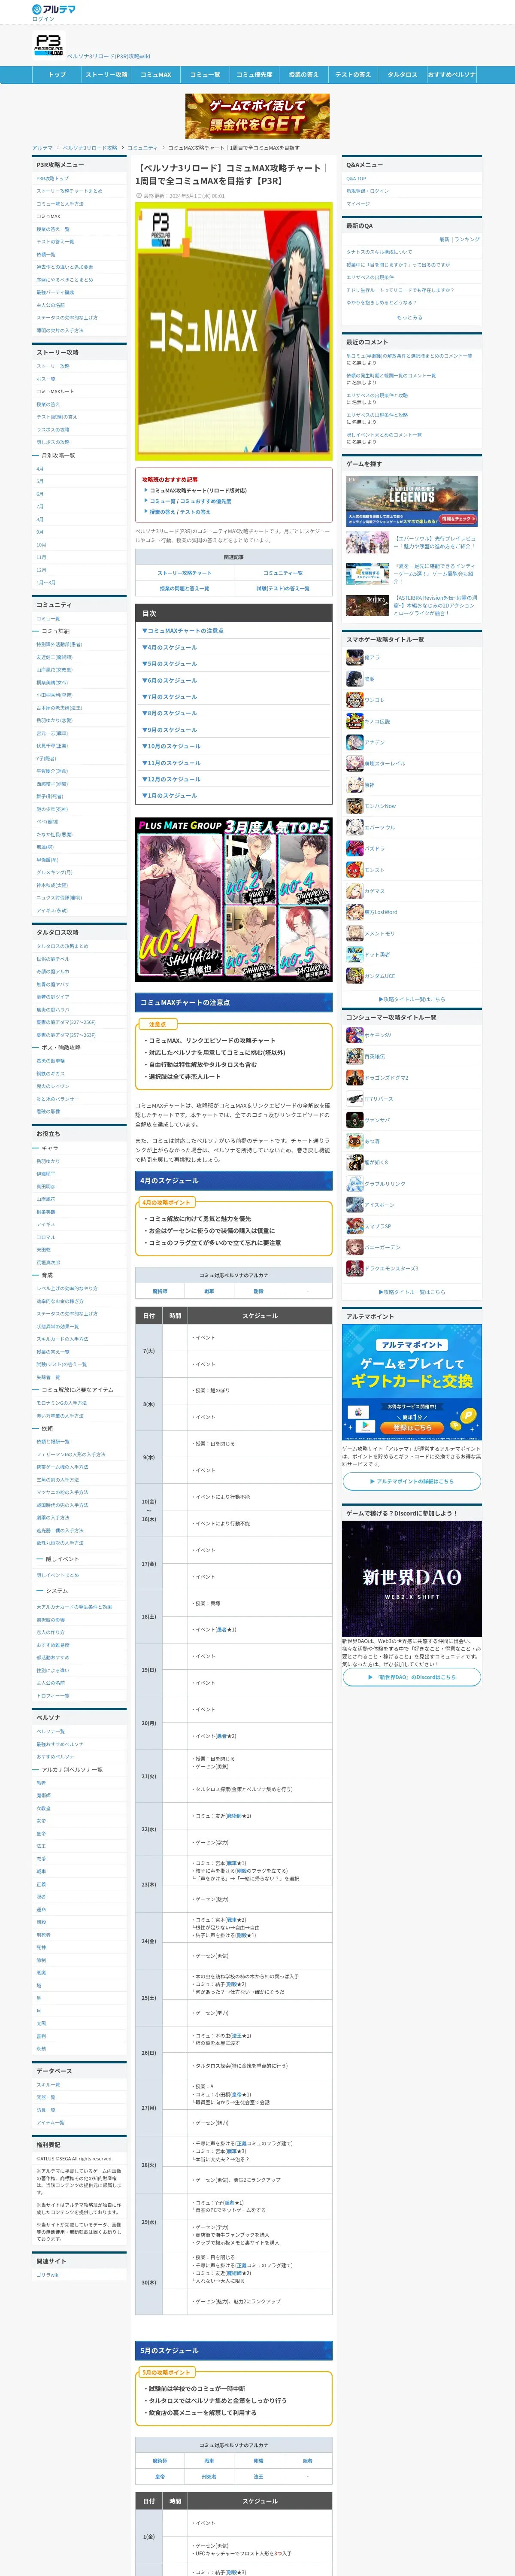This screenshot has width=515, height=2576.
Task: Jump to 9月のスケジュール in contents
Action: (x=170, y=730)
